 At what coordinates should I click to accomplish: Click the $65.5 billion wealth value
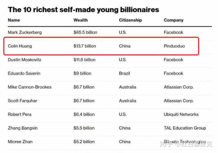85,32
